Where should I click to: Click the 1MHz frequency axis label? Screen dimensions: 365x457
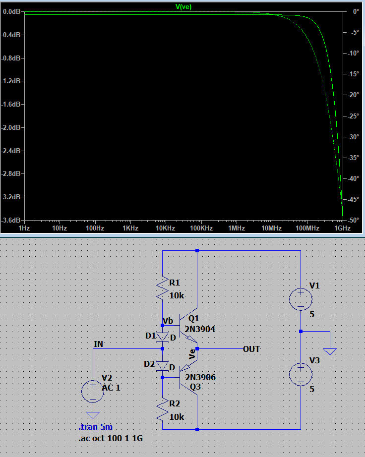coord(236,228)
